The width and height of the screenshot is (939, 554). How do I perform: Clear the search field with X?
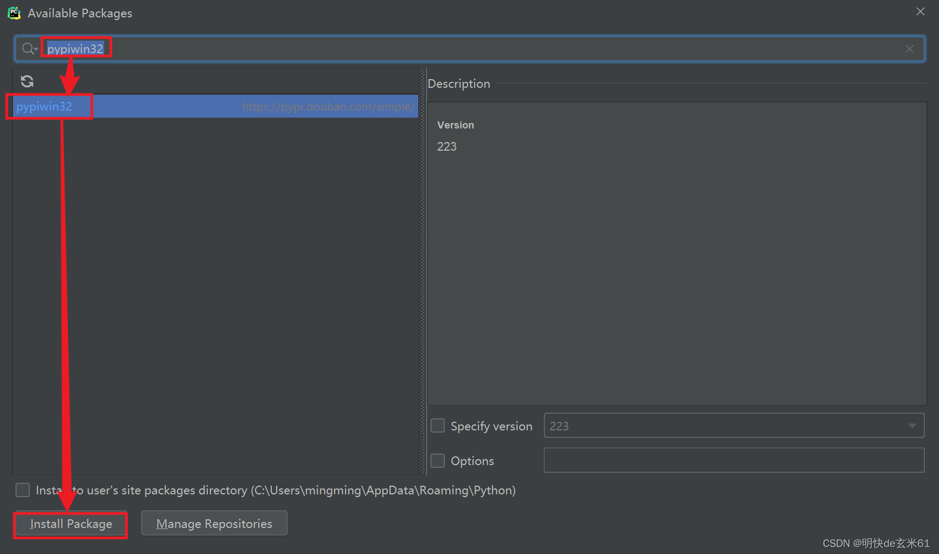click(910, 49)
